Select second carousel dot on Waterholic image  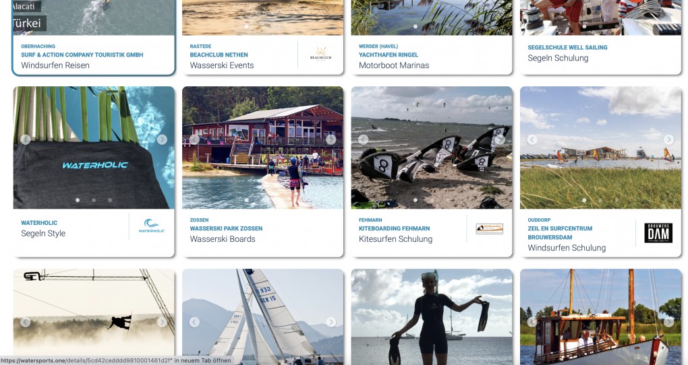[94, 200]
